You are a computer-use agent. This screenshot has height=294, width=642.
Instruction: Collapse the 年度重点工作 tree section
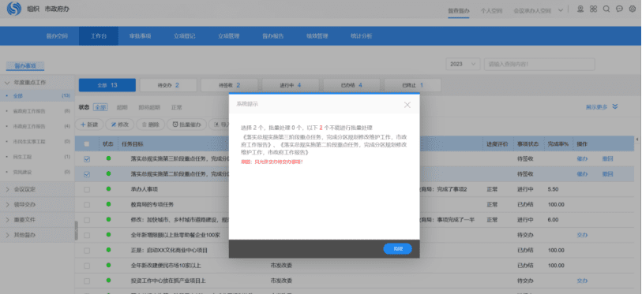pos(7,82)
